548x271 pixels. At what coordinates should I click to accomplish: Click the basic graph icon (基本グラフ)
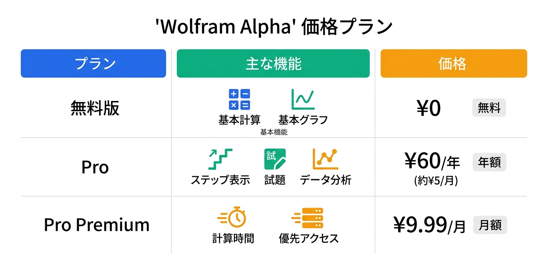point(303,99)
